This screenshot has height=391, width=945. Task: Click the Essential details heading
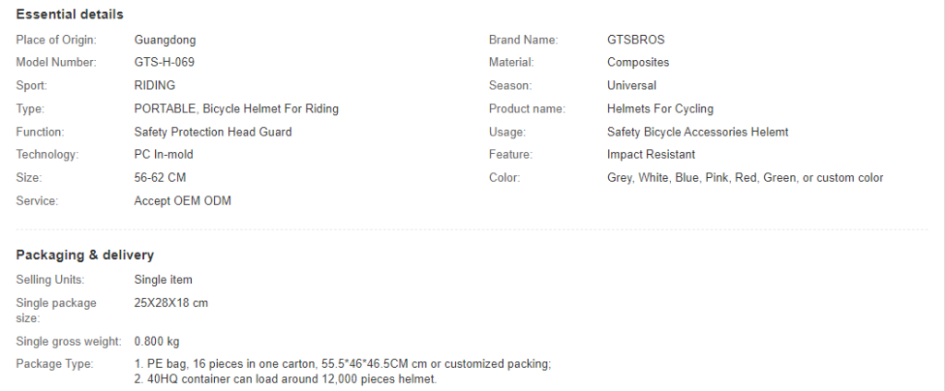pyautogui.click(x=69, y=15)
